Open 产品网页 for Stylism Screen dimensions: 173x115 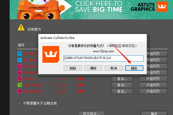[153, 79]
